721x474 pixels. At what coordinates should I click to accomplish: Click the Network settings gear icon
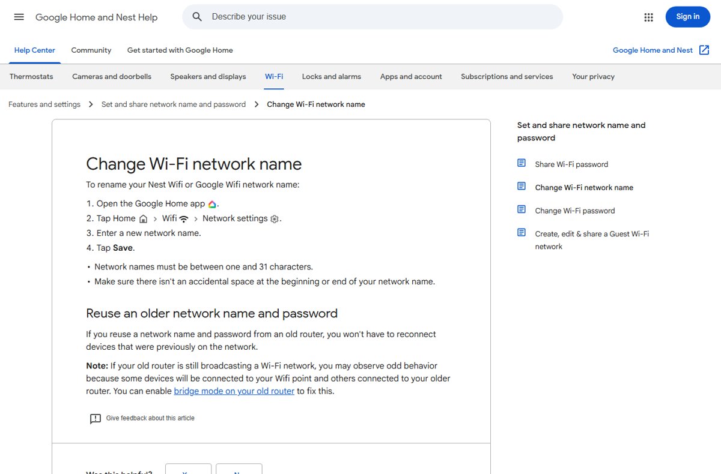pyautogui.click(x=275, y=219)
